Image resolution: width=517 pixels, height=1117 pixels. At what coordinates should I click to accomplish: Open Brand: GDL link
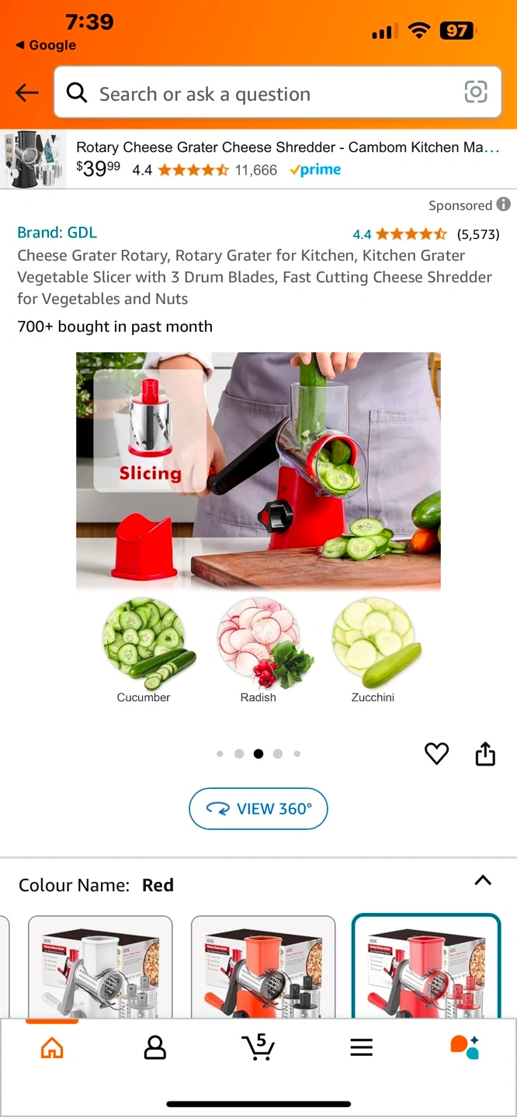tap(57, 232)
